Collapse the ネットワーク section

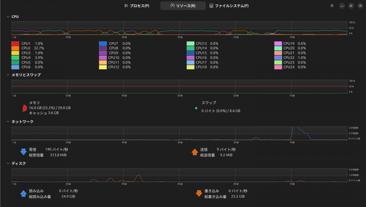coord(8,122)
